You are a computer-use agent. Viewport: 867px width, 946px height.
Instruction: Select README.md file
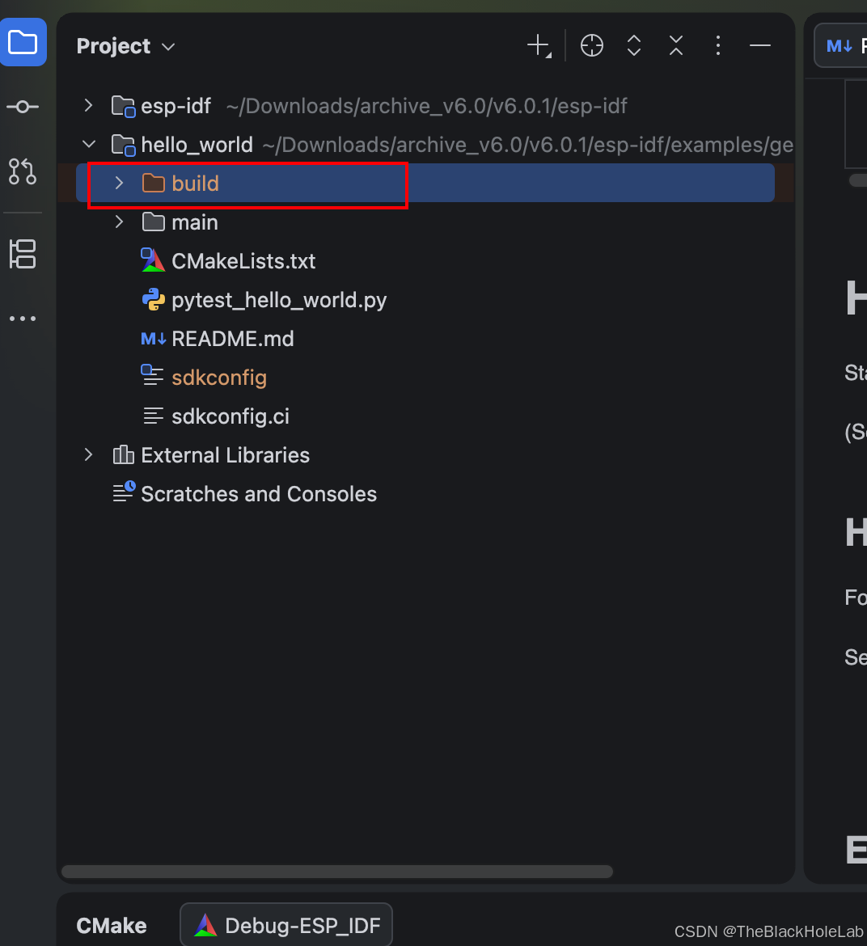click(232, 339)
